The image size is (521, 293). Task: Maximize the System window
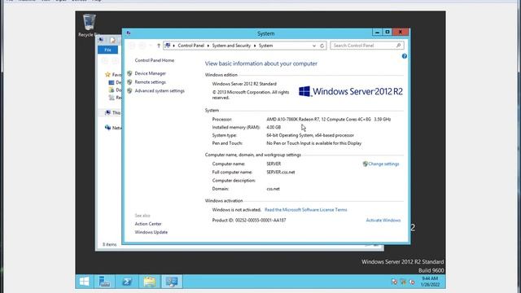[387, 33]
